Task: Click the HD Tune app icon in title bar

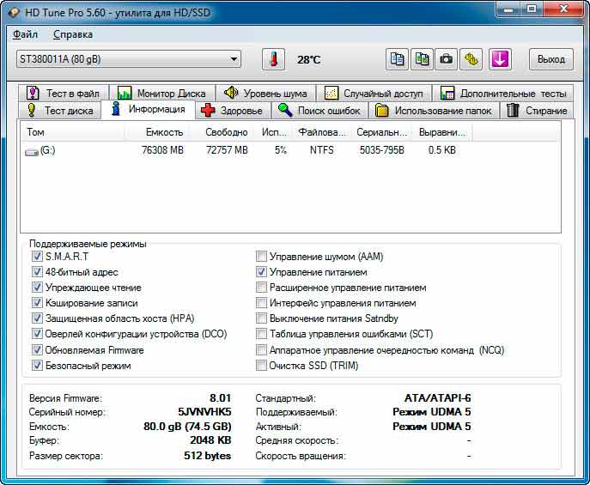Action: [14, 12]
